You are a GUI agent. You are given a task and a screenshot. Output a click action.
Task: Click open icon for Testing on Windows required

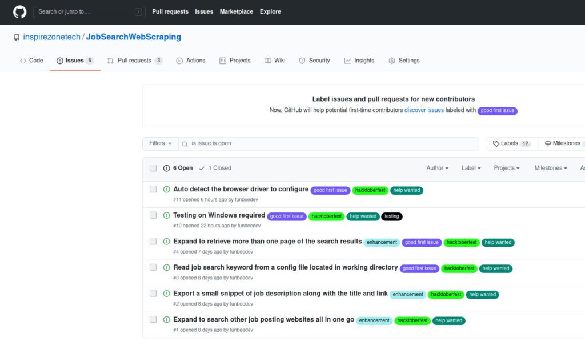[x=166, y=215]
